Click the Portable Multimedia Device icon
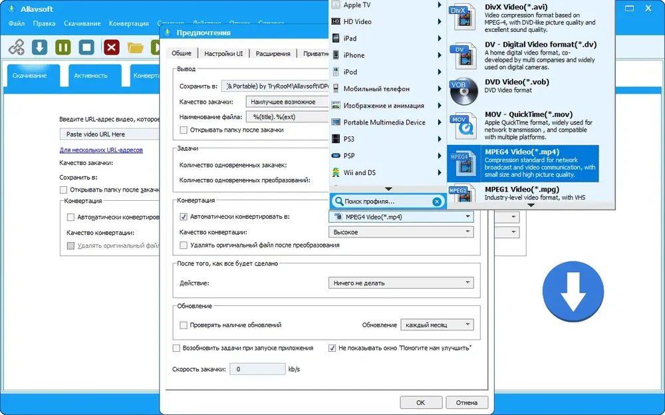Screen dimensions: 665x415 (x=336, y=122)
